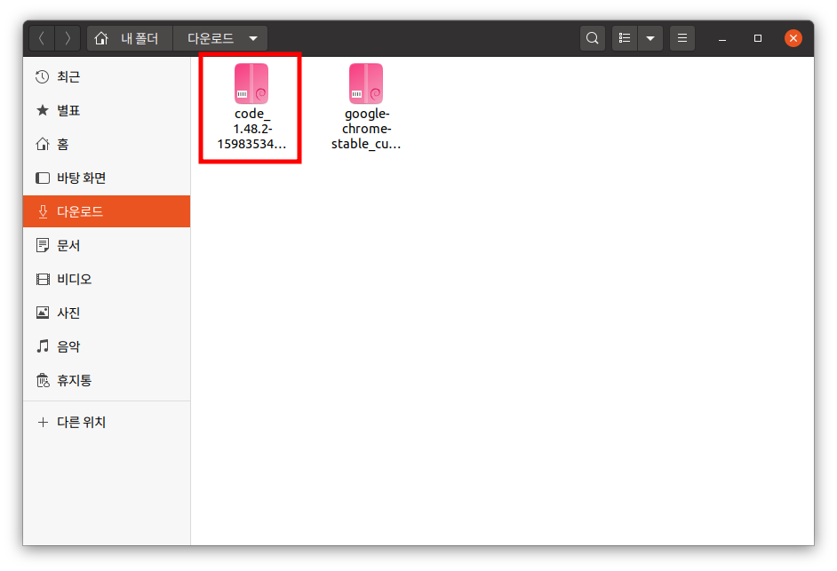Select 다운로드 in the sidebar
The width and height of the screenshot is (837, 571).
coord(107,211)
